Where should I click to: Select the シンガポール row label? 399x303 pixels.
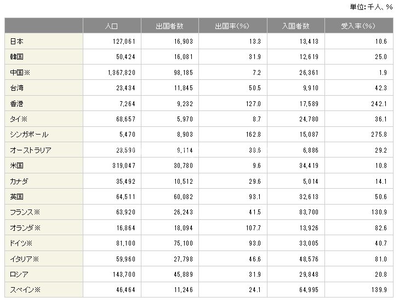pyautogui.click(x=29, y=135)
